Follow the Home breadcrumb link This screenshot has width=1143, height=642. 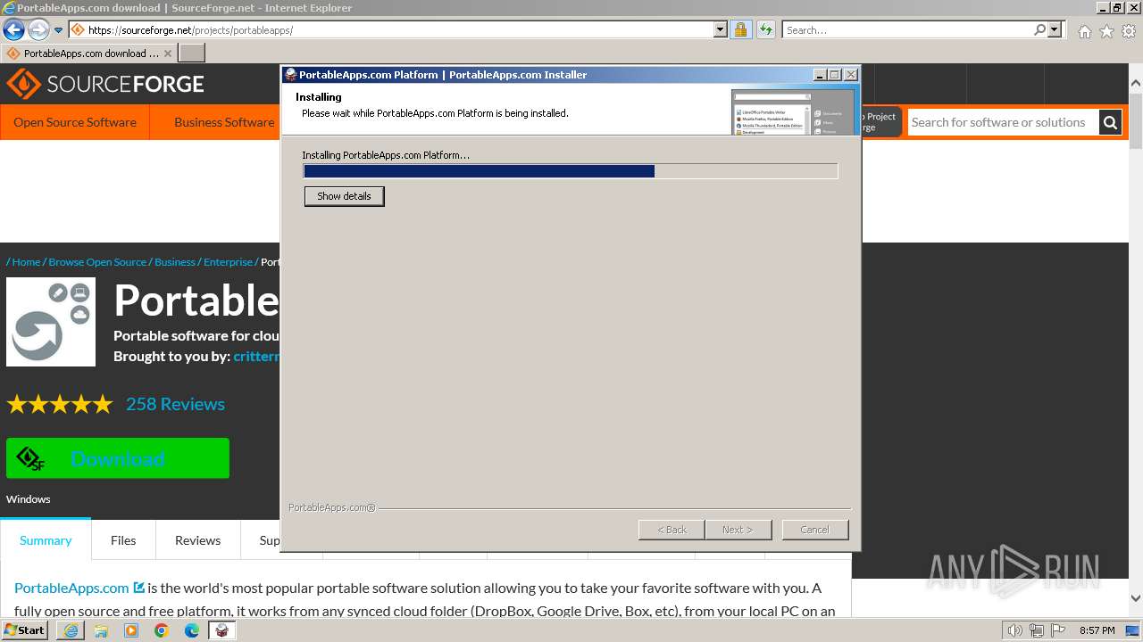point(26,262)
